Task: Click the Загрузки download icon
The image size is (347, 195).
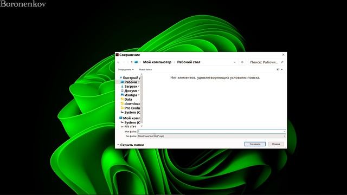Action: [122, 87]
